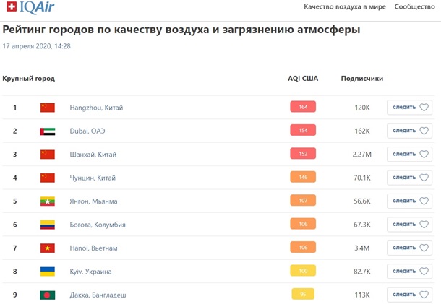Click the Подписчики column header

[x=361, y=78]
